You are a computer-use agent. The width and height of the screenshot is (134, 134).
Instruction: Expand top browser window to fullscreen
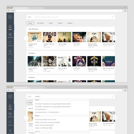click(125, 8)
